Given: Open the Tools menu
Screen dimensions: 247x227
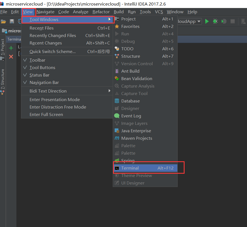Looking at the screenshot, I should (x=145, y=12).
